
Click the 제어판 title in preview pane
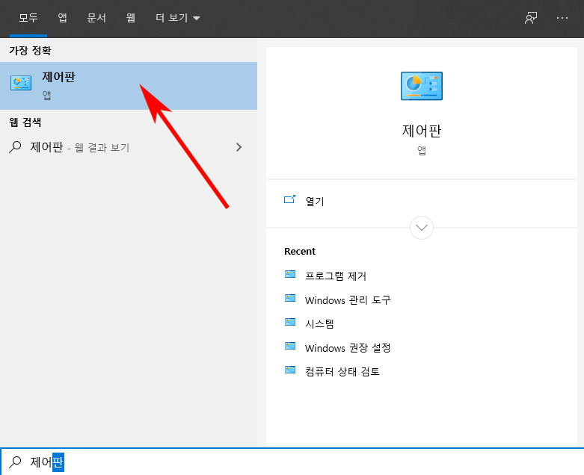422,131
